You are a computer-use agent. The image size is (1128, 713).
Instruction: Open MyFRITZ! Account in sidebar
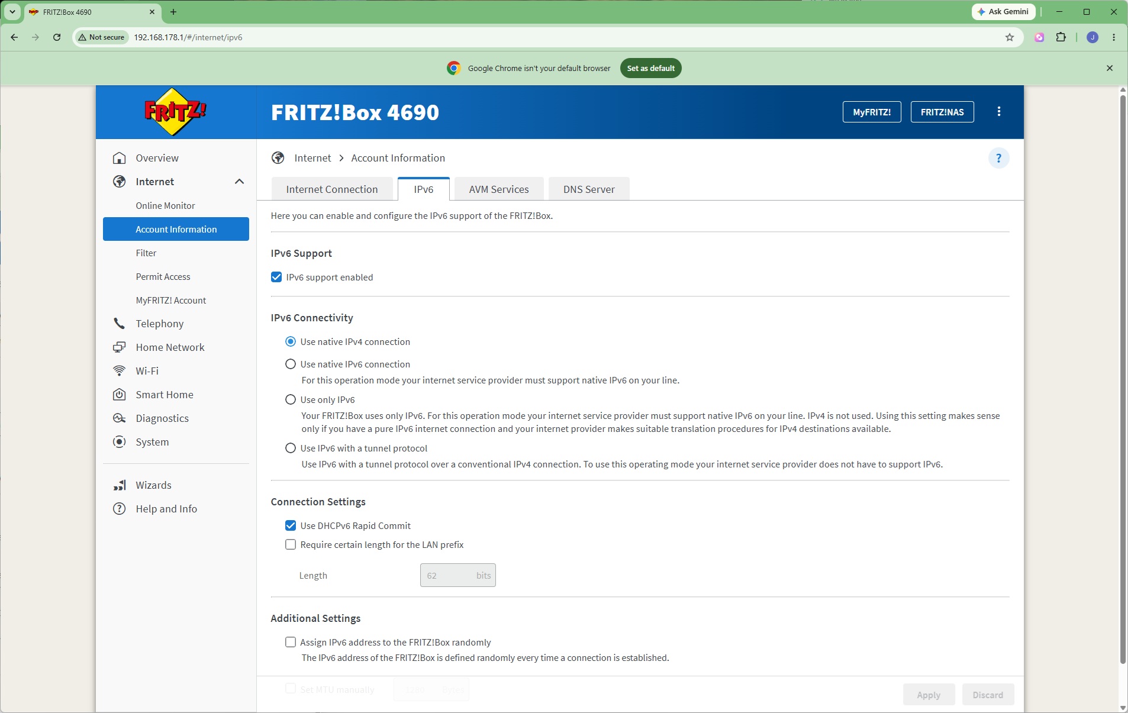(x=176, y=300)
